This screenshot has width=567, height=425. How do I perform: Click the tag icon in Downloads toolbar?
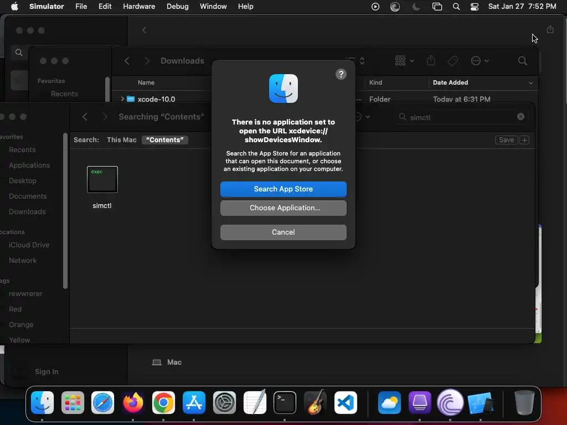(452, 61)
